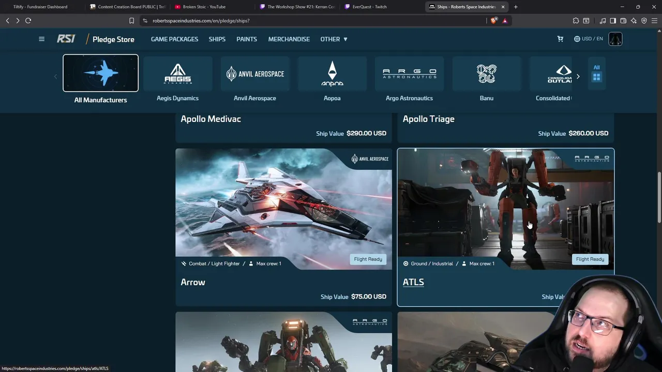Open the green Argo mech ship card
Image resolution: width=662 pixels, height=372 pixels.
(284, 342)
